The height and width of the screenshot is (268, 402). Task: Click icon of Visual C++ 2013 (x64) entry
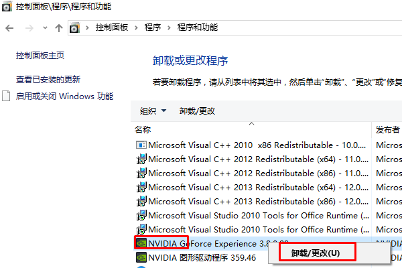[x=141, y=187]
